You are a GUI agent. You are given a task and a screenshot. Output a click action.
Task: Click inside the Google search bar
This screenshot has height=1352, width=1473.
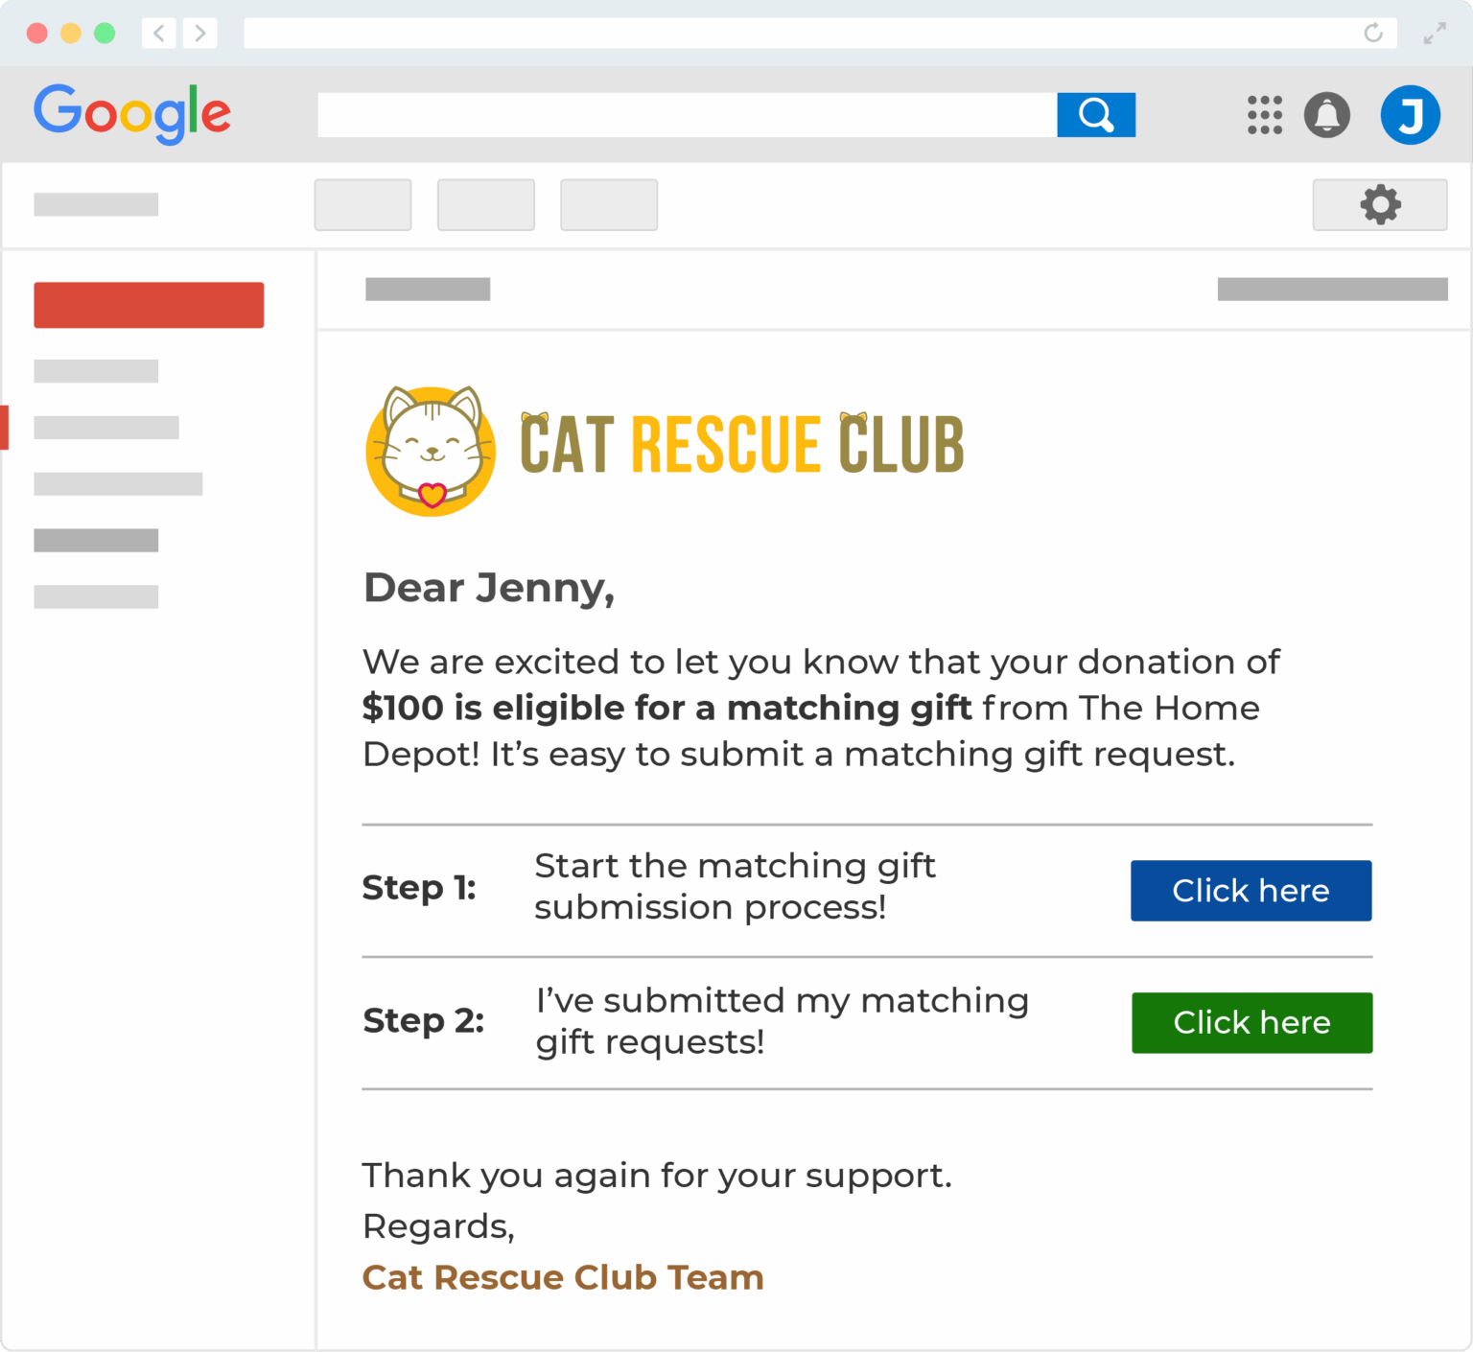coord(686,114)
